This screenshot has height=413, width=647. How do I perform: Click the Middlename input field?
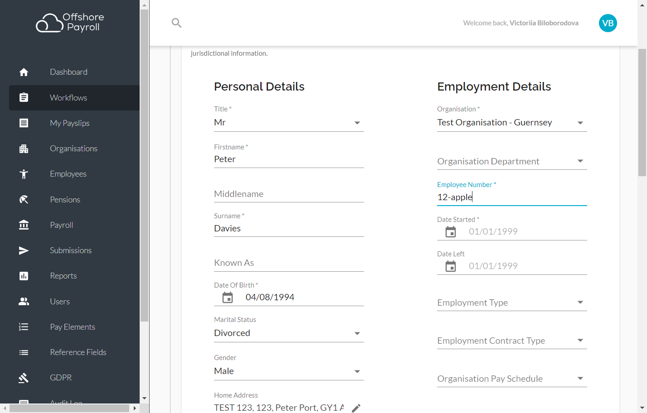tap(289, 194)
